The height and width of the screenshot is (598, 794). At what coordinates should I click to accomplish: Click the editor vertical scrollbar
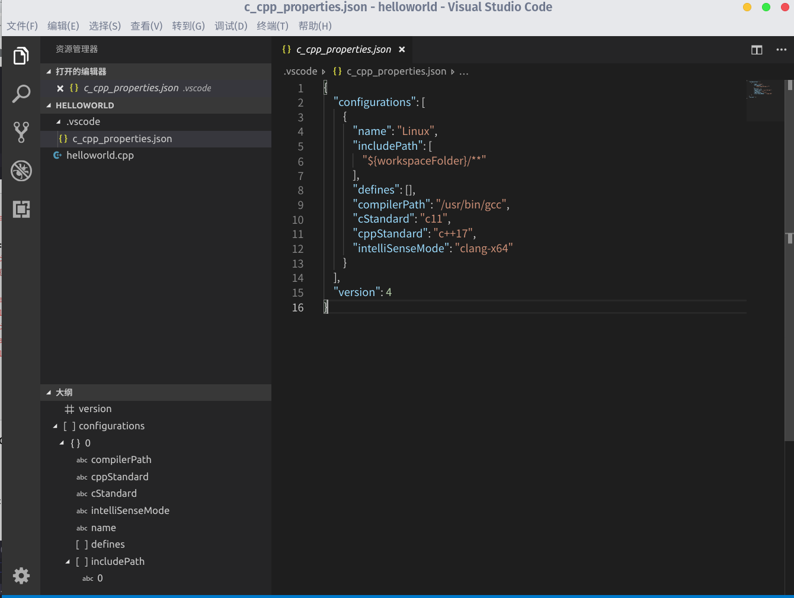789,261
